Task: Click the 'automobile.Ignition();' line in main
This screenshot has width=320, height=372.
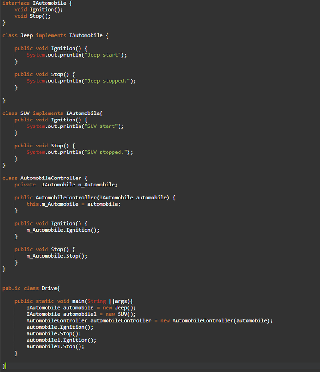Action: [x=60, y=327]
